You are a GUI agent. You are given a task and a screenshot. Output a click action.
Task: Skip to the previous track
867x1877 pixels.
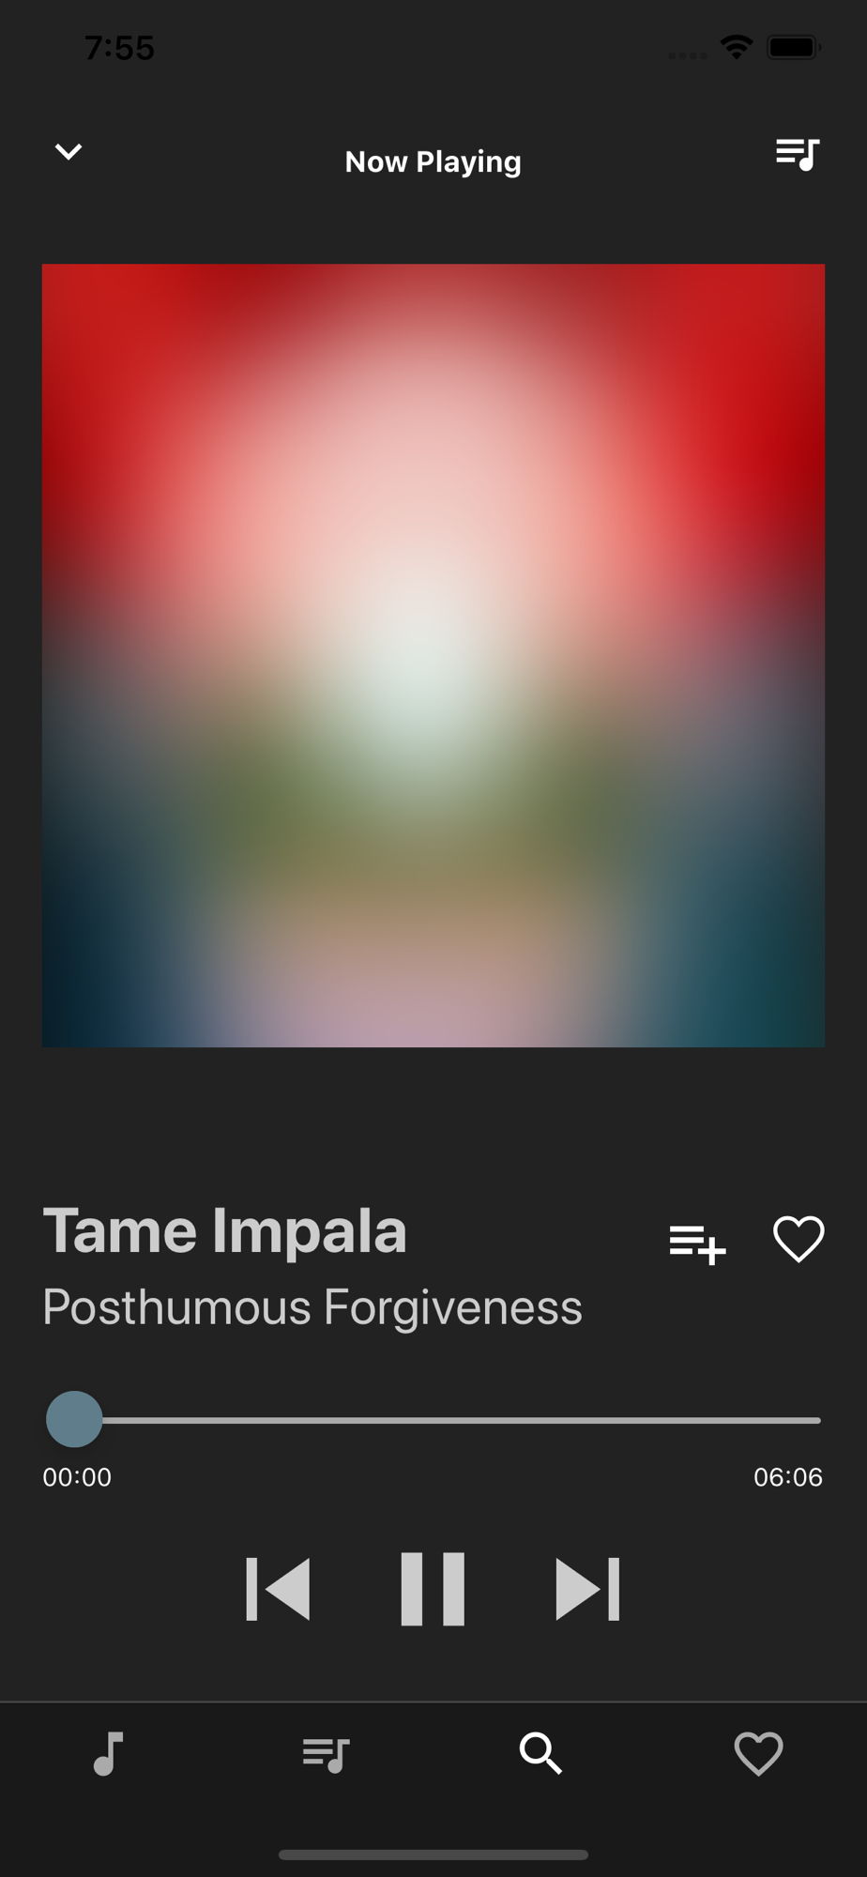click(278, 1589)
